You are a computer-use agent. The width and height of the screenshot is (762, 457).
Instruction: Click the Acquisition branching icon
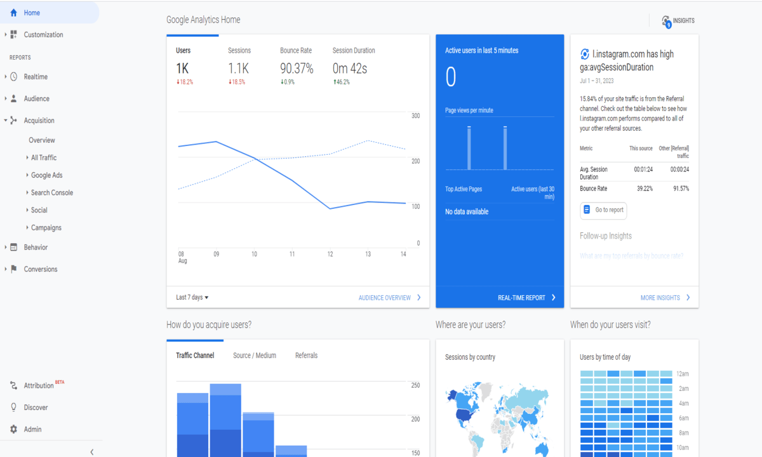pyautogui.click(x=14, y=121)
